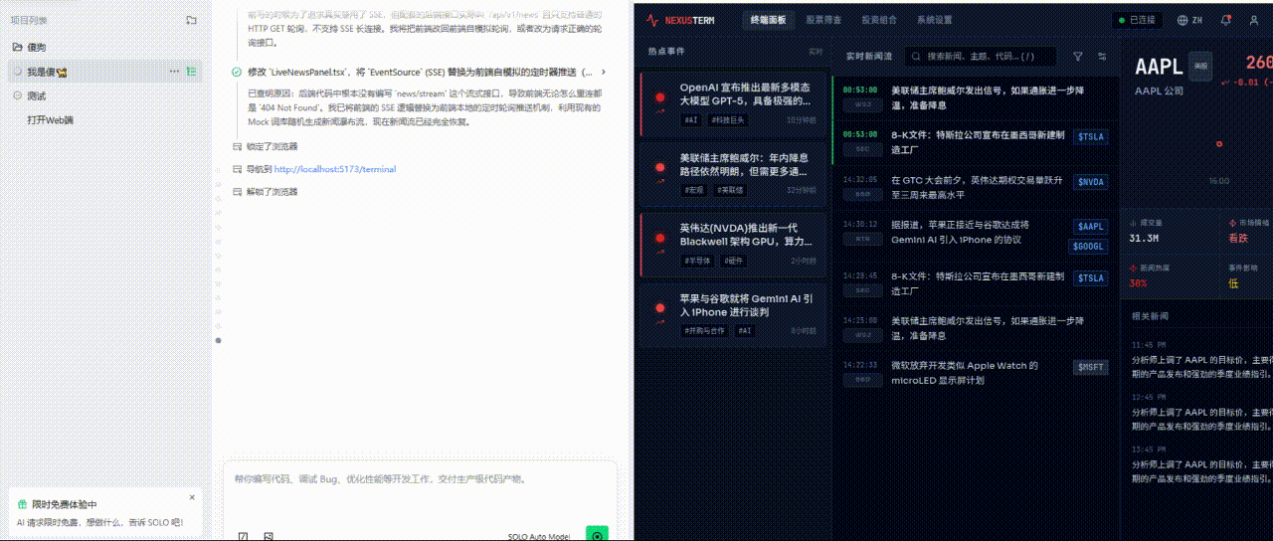Click the $MSFT ticker badge
Viewport: 1273px width, 541px height.
(1091, 367)
